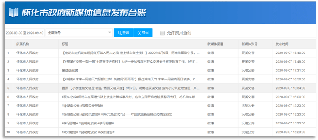Viewport: 318px width, 140px height.
Task: Click publish time 2020-09-07 16:34:00
Action: coord(290,88)
